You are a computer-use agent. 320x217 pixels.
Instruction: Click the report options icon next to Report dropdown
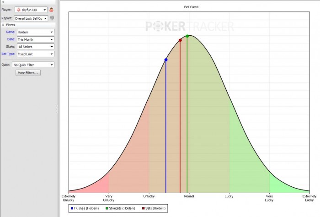click(x=52, y=18)
